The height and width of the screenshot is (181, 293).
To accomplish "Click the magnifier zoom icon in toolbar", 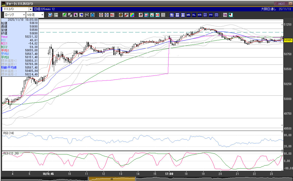I will click(50, 15).
